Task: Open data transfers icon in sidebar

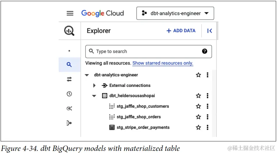Action: coord(69,79)
